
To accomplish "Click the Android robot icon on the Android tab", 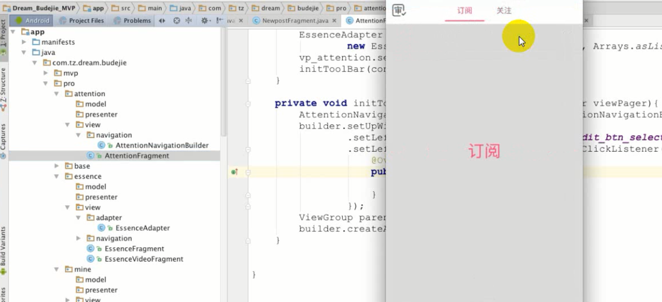I will point(20,21).
